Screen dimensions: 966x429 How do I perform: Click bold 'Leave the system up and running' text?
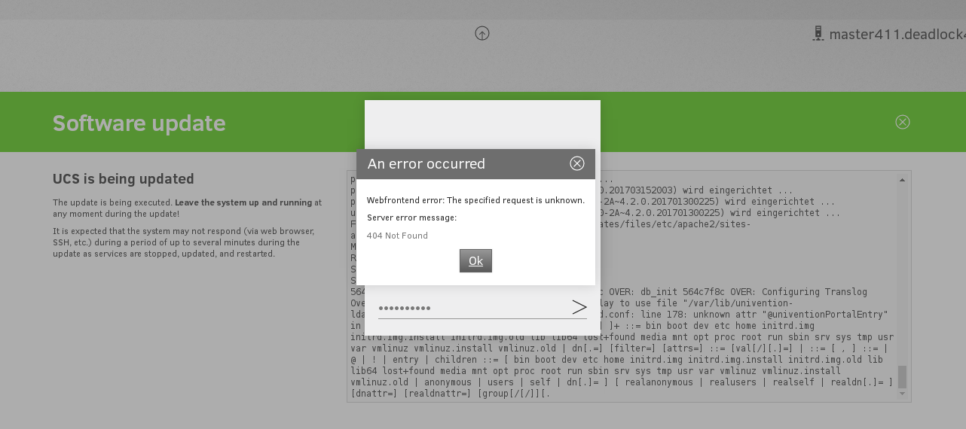(243, 202)
